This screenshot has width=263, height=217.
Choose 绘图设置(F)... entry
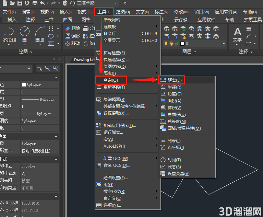(x=116, y=178)
